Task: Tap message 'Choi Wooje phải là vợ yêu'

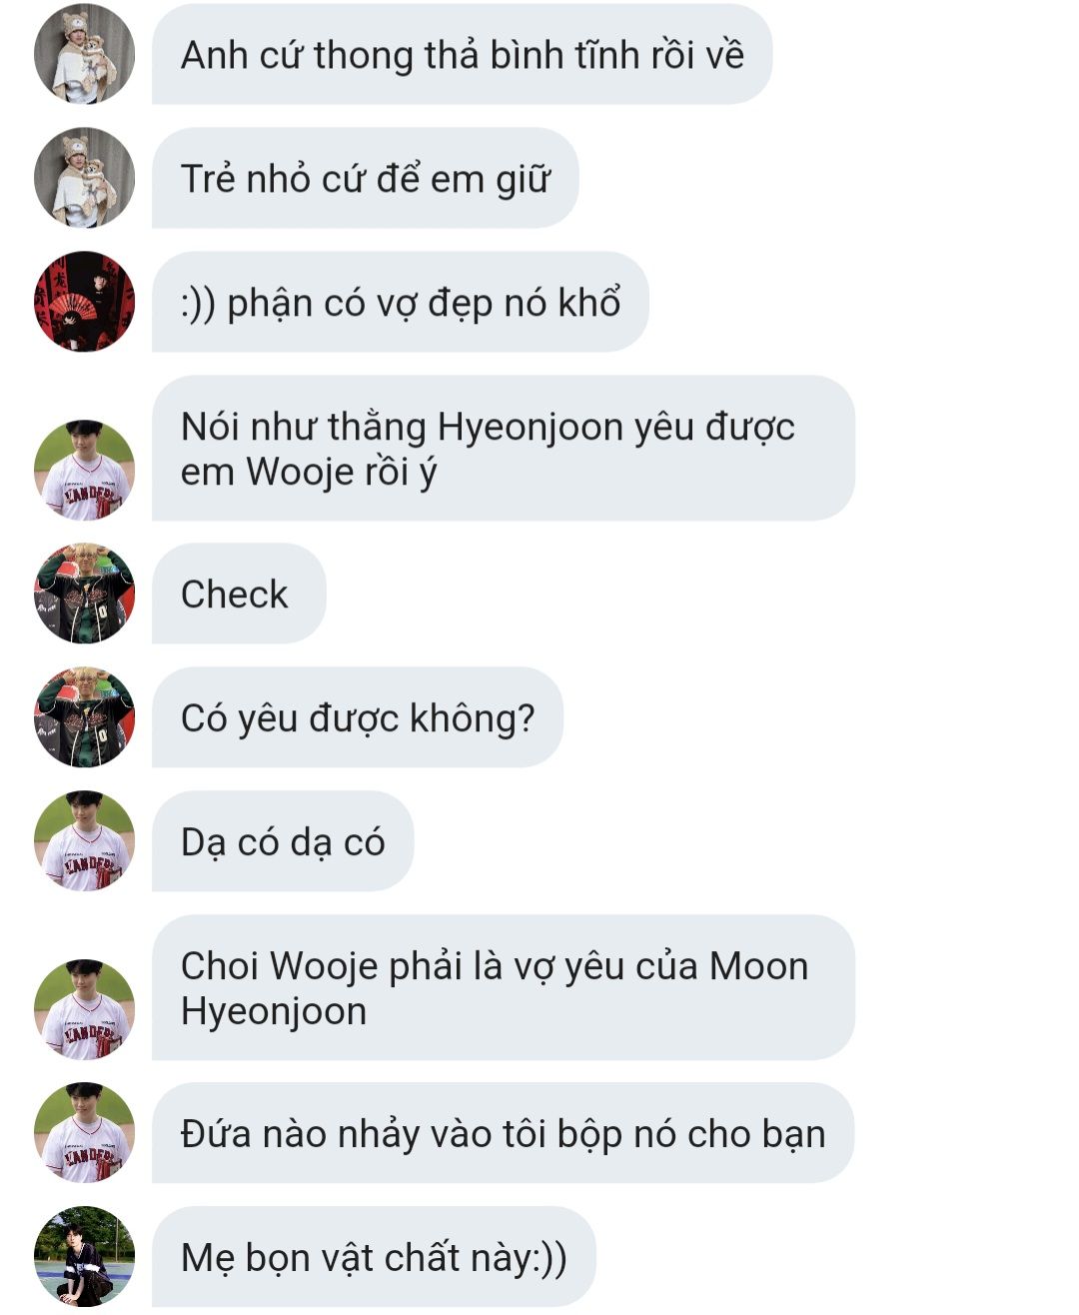Action: pyautogui.click(x=504, y=987)
